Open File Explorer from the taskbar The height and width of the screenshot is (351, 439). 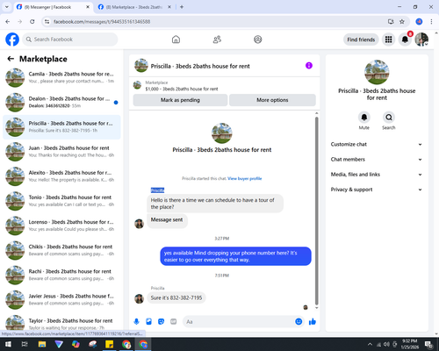point(42,344)
